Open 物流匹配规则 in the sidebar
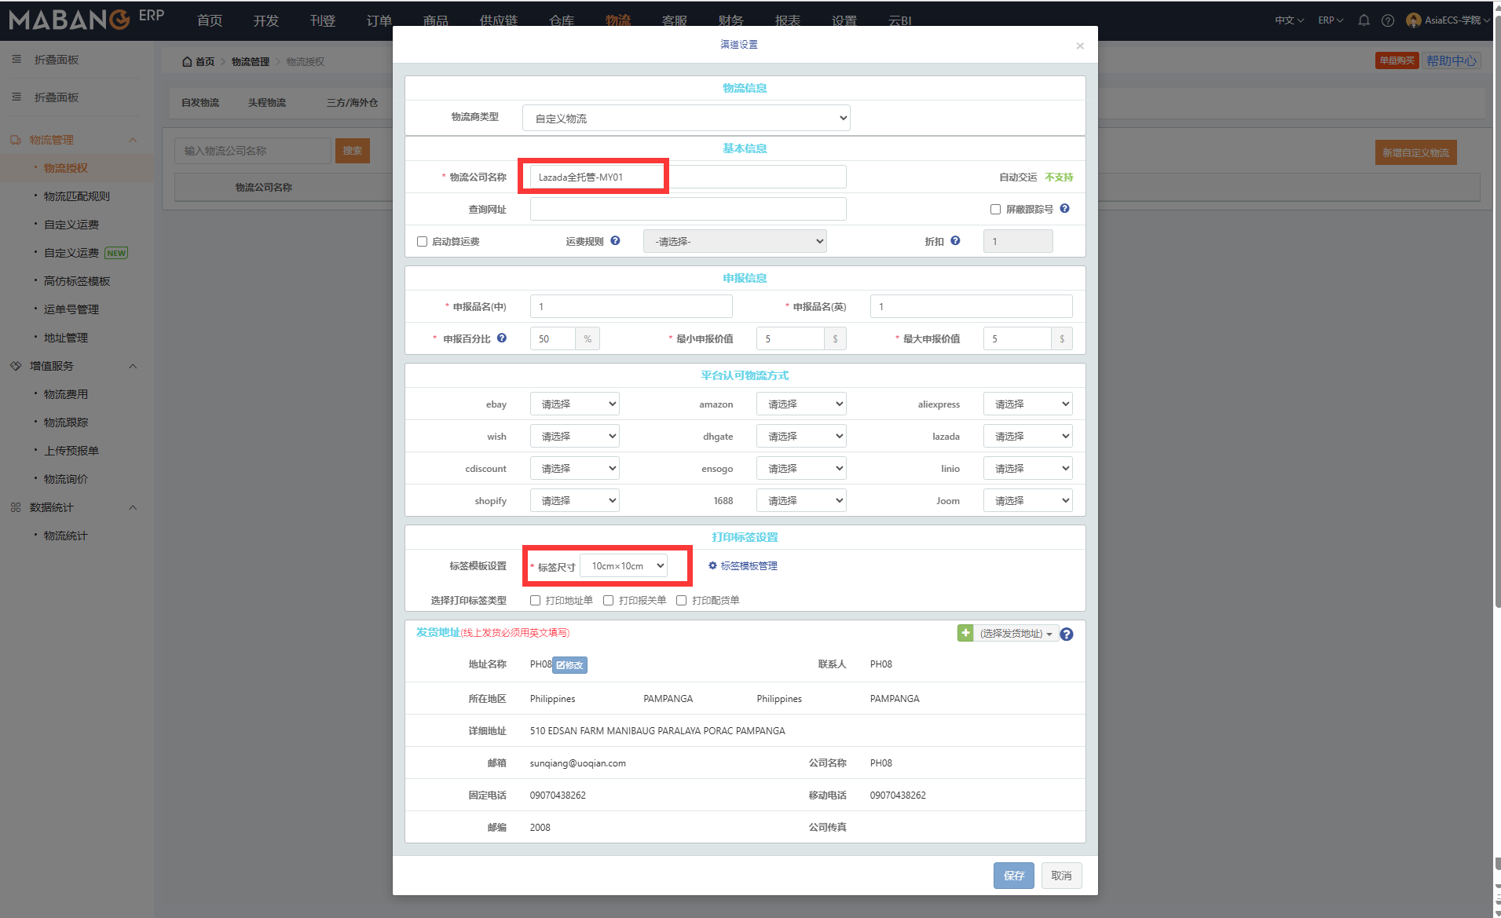 (x=77, y=196)
